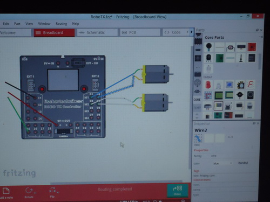The width and height of the screenshot is (270, 202).
Task: Open the wire color dropdown
Action: tap(222, 163)
